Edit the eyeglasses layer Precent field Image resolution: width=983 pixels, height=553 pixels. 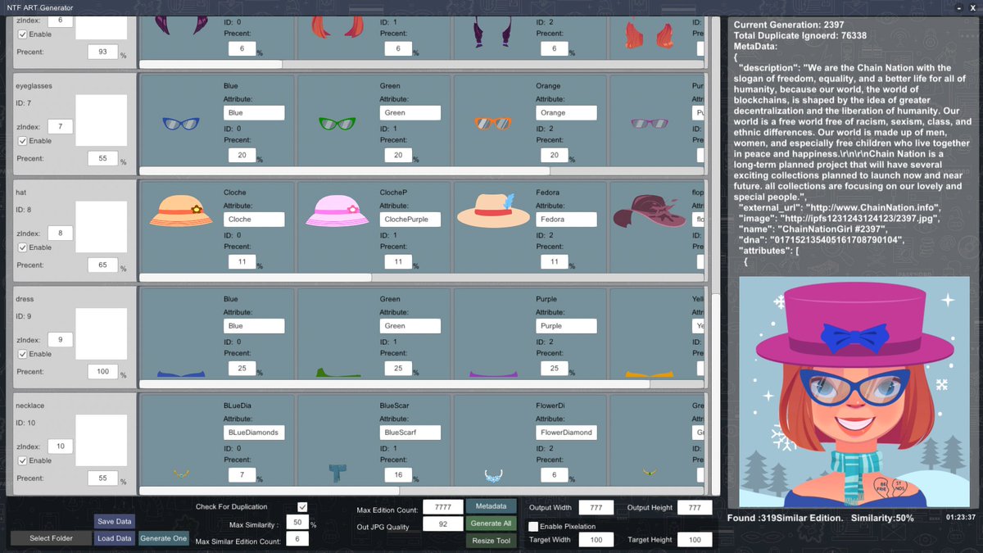102,159
